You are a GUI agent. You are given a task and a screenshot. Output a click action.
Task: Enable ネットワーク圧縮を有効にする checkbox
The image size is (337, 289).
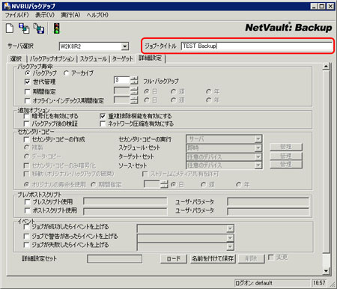103,124
